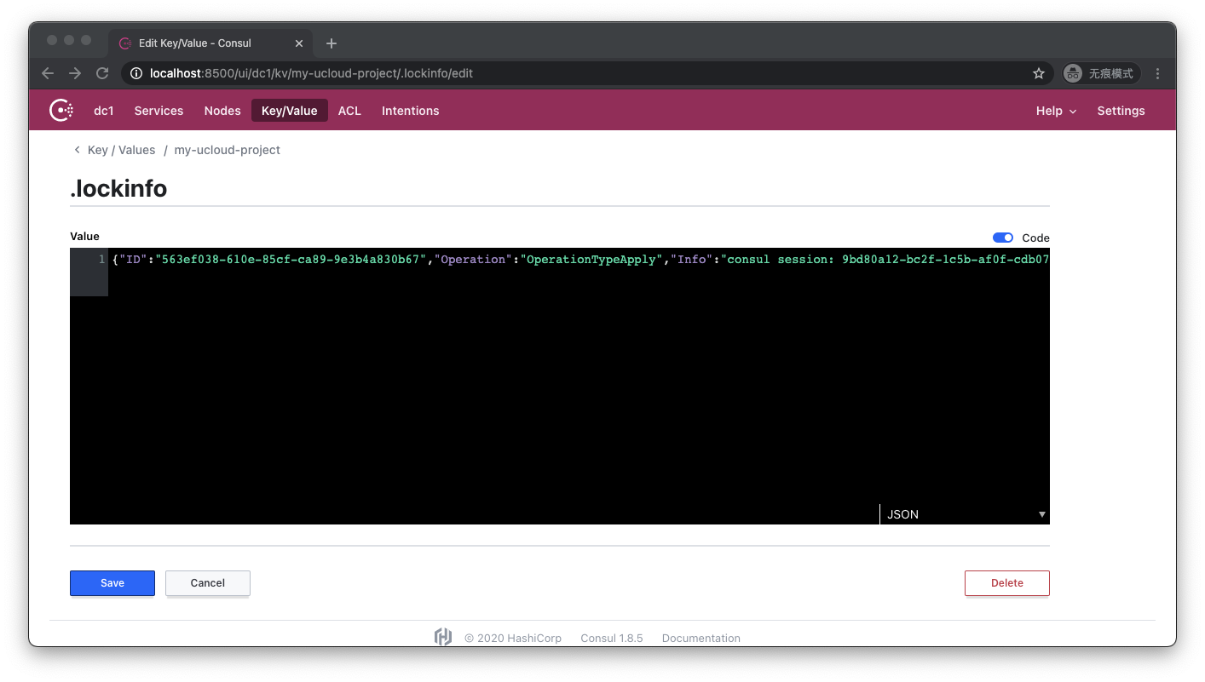
Task: Open the Documentation footer link
Action: point(701,638)
